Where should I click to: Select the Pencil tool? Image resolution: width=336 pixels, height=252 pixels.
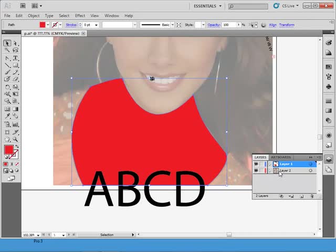[15, 72]
